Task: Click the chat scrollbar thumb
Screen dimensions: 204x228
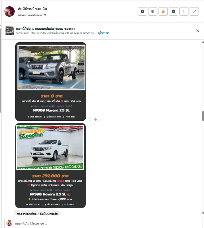Action: tap(203, 116)
